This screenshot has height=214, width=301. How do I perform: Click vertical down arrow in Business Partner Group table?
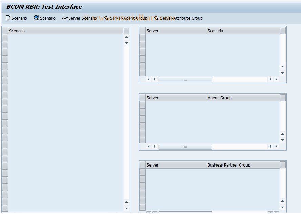(283, 207)
